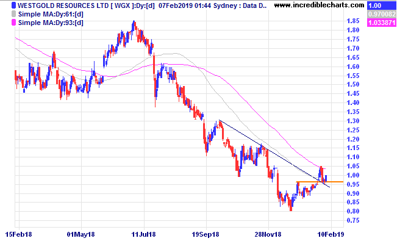The width and height of the screenshot is (397, 241).
Task: Click the 1.25 price axis label
Action: pos(352,130)
